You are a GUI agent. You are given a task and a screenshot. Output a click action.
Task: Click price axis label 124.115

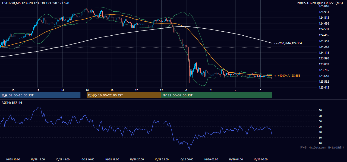(x=324, y=53)
